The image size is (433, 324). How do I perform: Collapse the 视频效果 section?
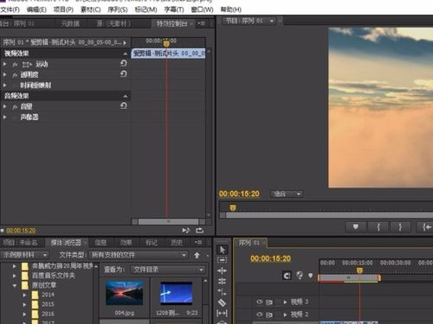pos(126,54)
